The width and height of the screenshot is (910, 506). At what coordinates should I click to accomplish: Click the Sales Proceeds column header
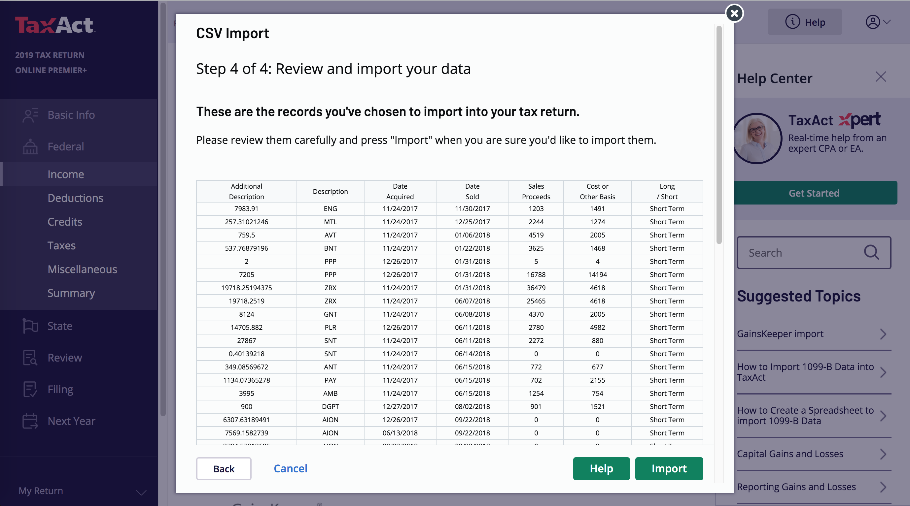click(x=536, y=191)
